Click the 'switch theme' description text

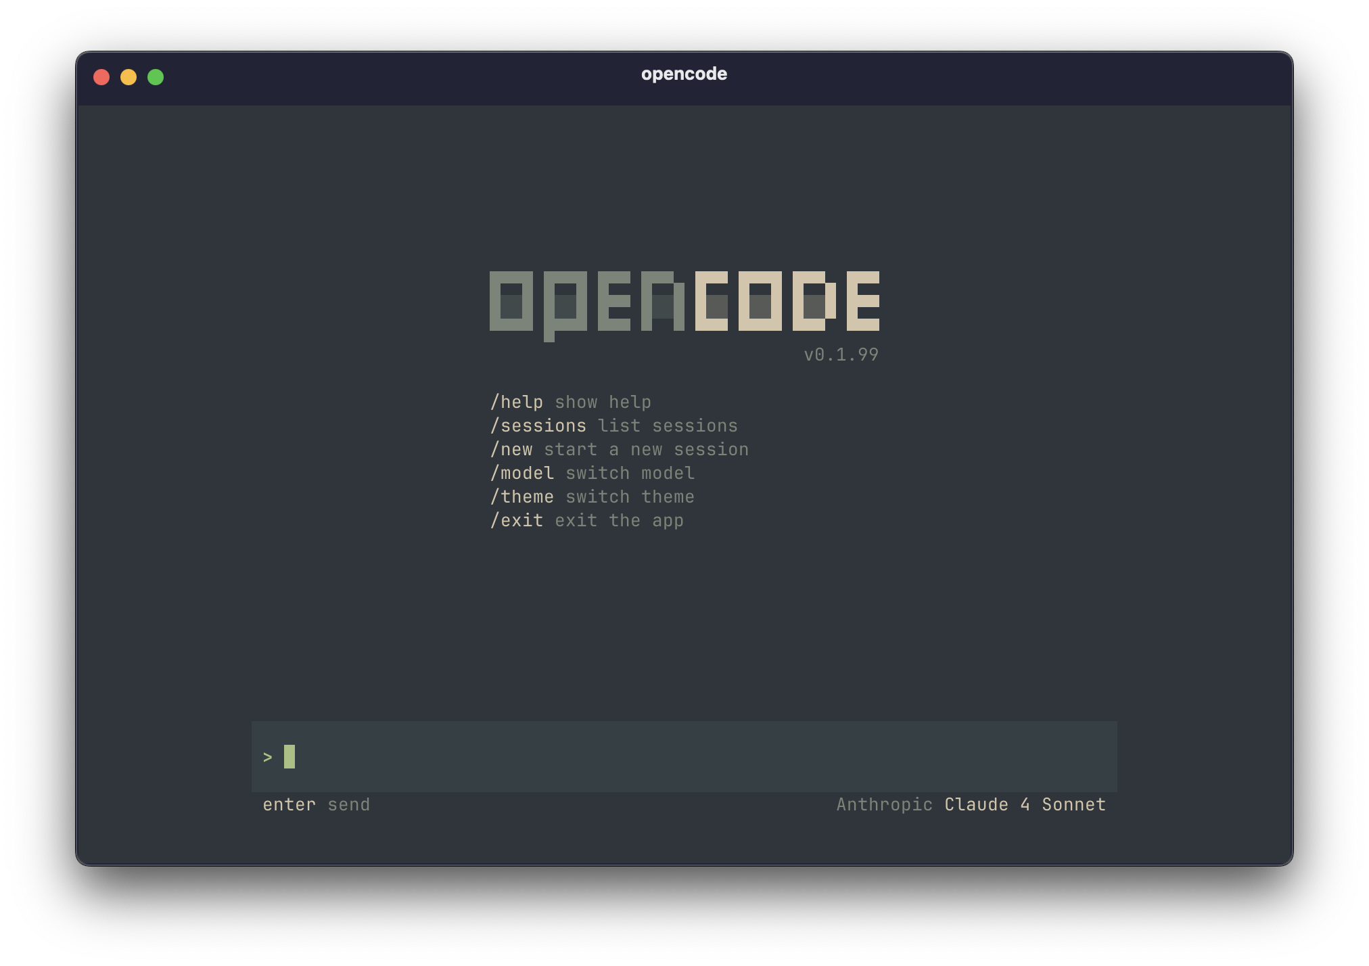point(630,497)
